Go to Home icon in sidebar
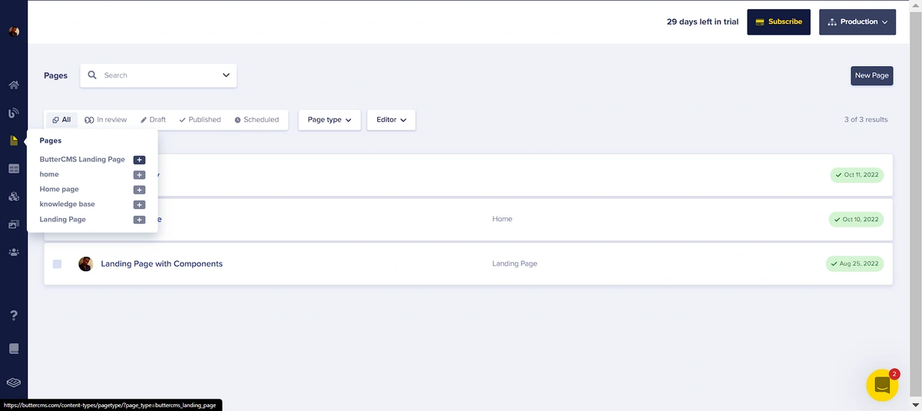This screenshot has height=411, width=922. point(14,85)
